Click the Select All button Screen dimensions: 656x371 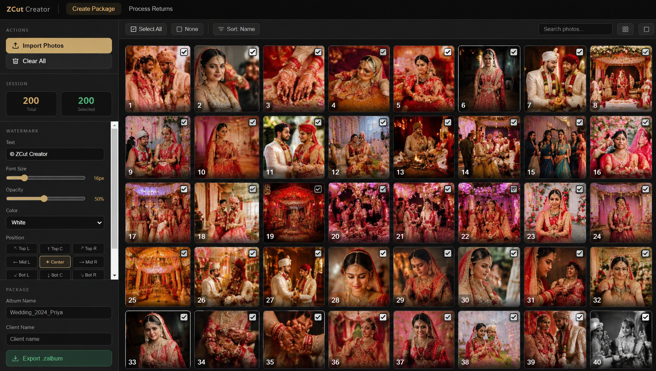click(x=146, y=29)
